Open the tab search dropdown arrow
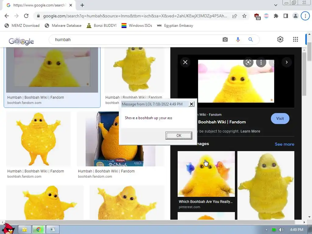This screenshot has height=234, width=312. 275,5
